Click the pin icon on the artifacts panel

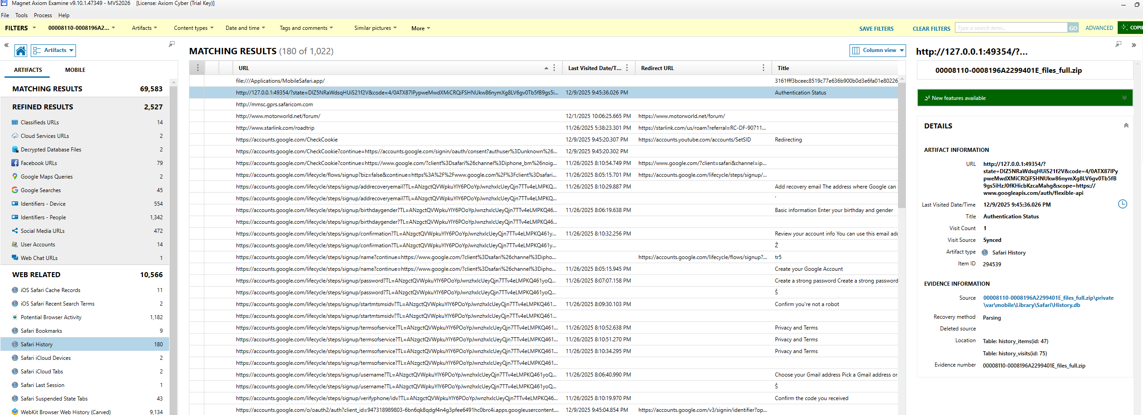pos(171,44)
